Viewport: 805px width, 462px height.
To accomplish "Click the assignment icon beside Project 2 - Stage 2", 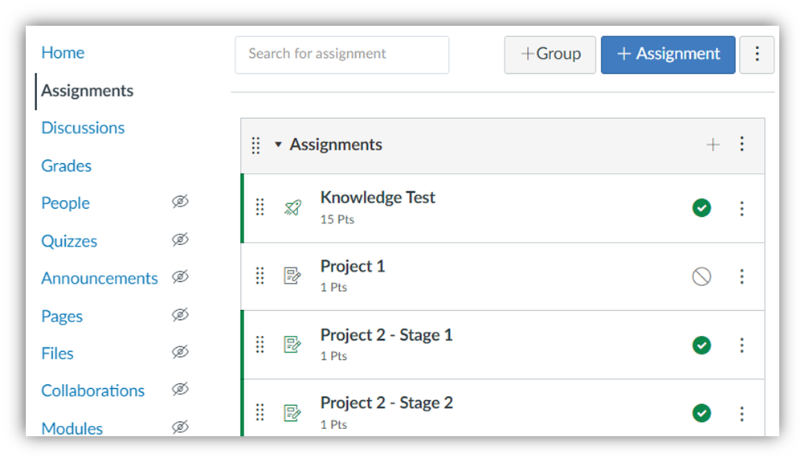I will (x=292, y=413).
